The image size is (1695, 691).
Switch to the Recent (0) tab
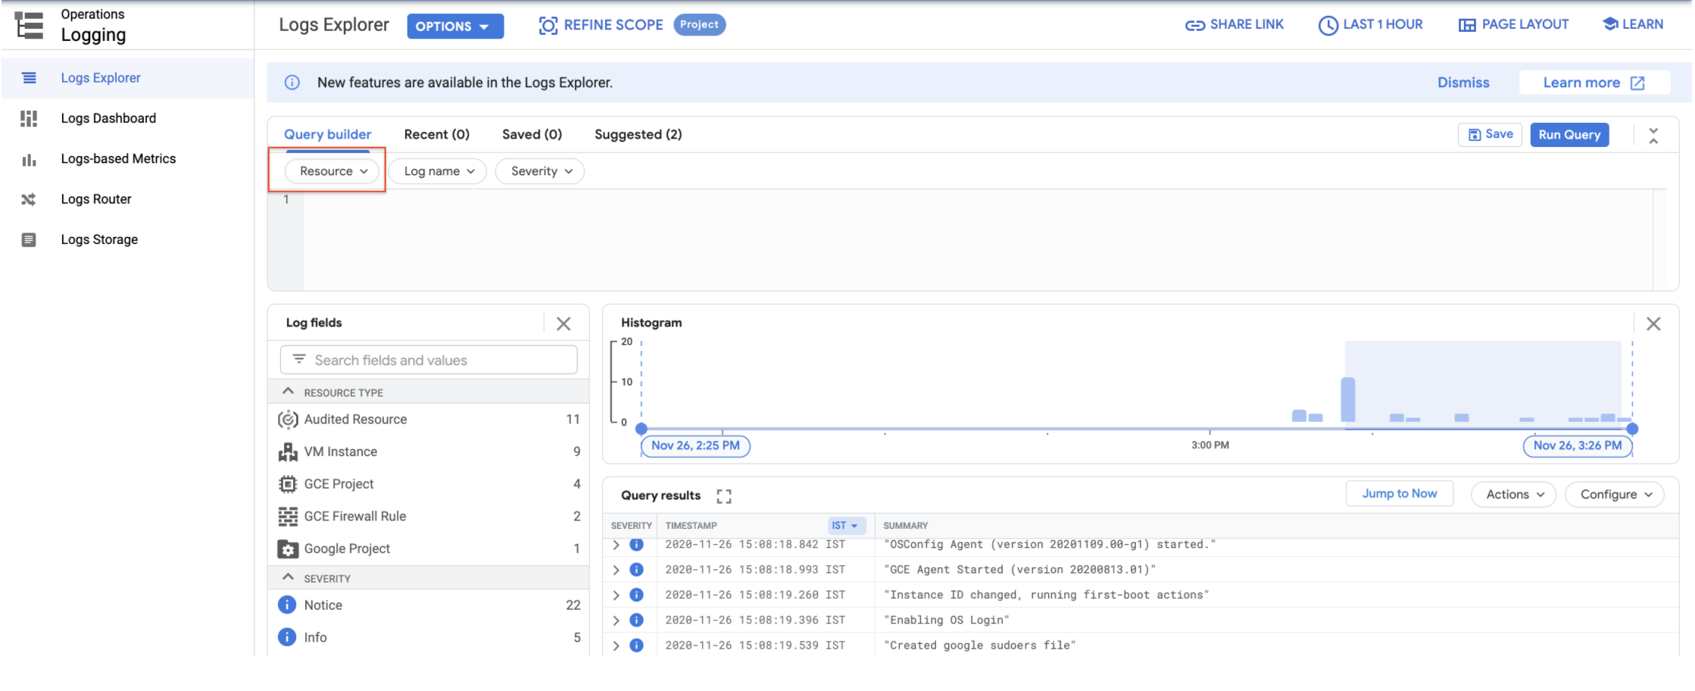tap(437, 135)
